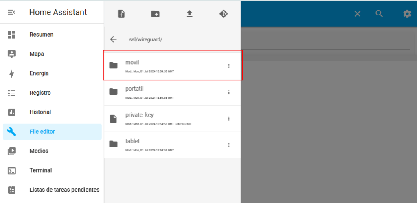Close the current file with X icon
The height and width of the screenshot is (203, 417).
(x=357, y=14)
